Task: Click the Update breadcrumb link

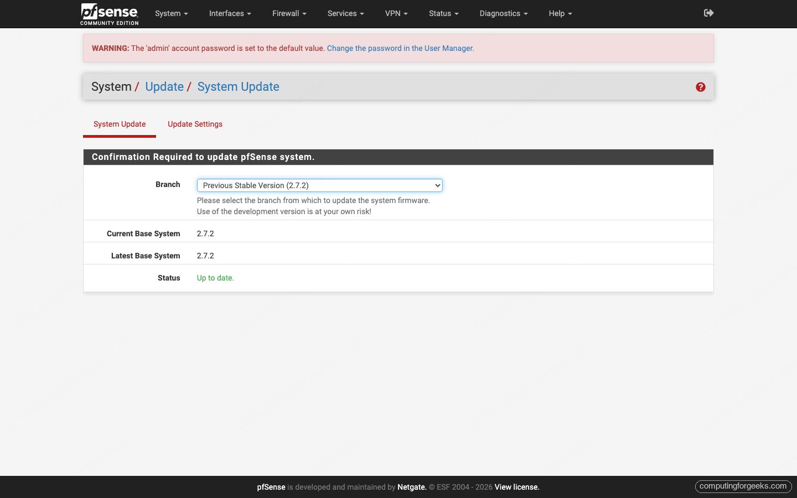Action: [x=164, y=87]
